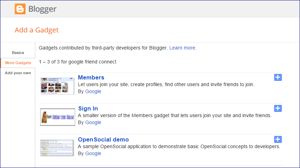Add the Sign In gadget with its plus icon

tap(278, 108)
